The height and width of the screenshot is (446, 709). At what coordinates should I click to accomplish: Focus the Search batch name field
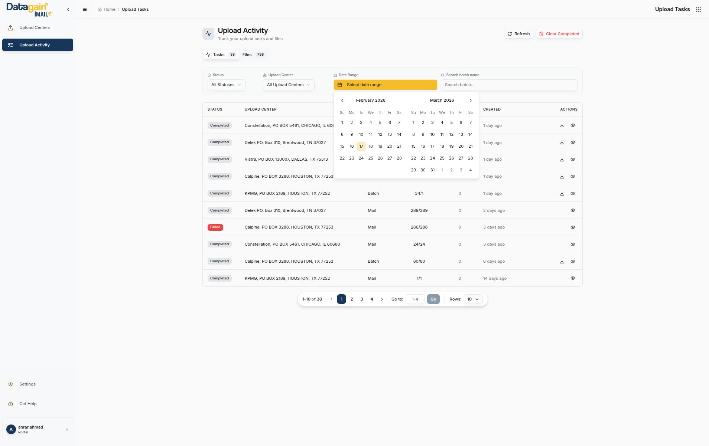tap(509, 85)
